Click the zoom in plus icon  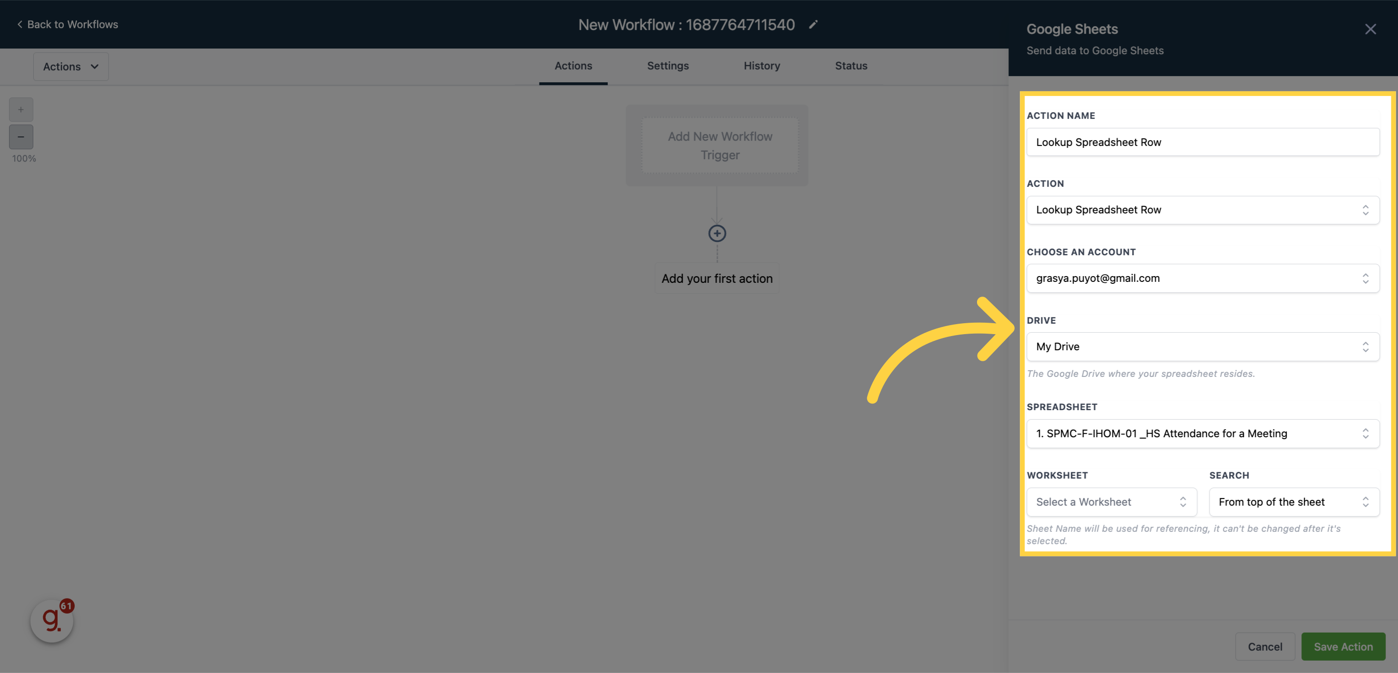point(20,110)
